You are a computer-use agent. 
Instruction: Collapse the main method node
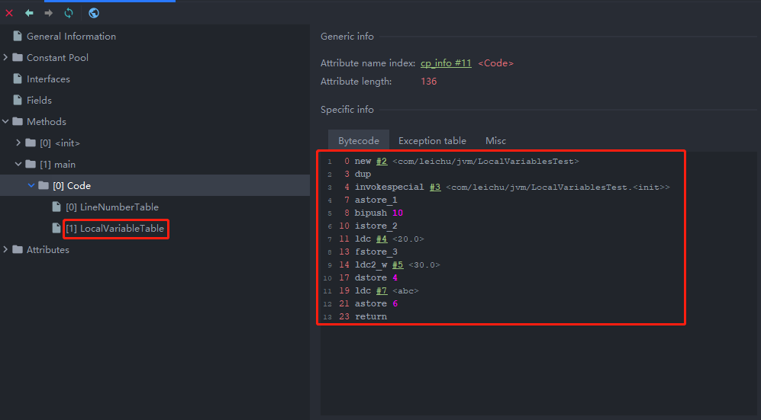pyautogui.click(x=19, y=165)
